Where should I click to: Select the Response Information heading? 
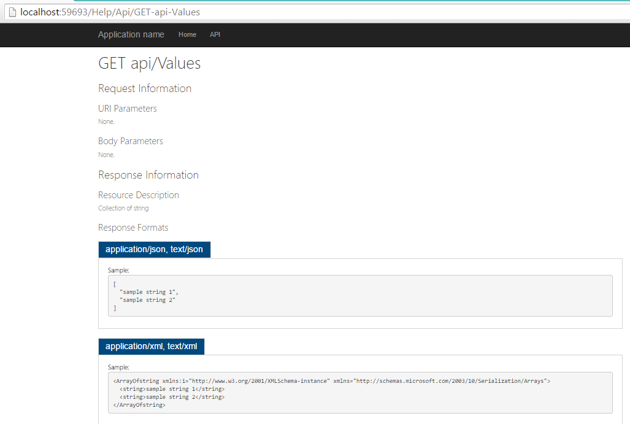[x=148, y=175]
